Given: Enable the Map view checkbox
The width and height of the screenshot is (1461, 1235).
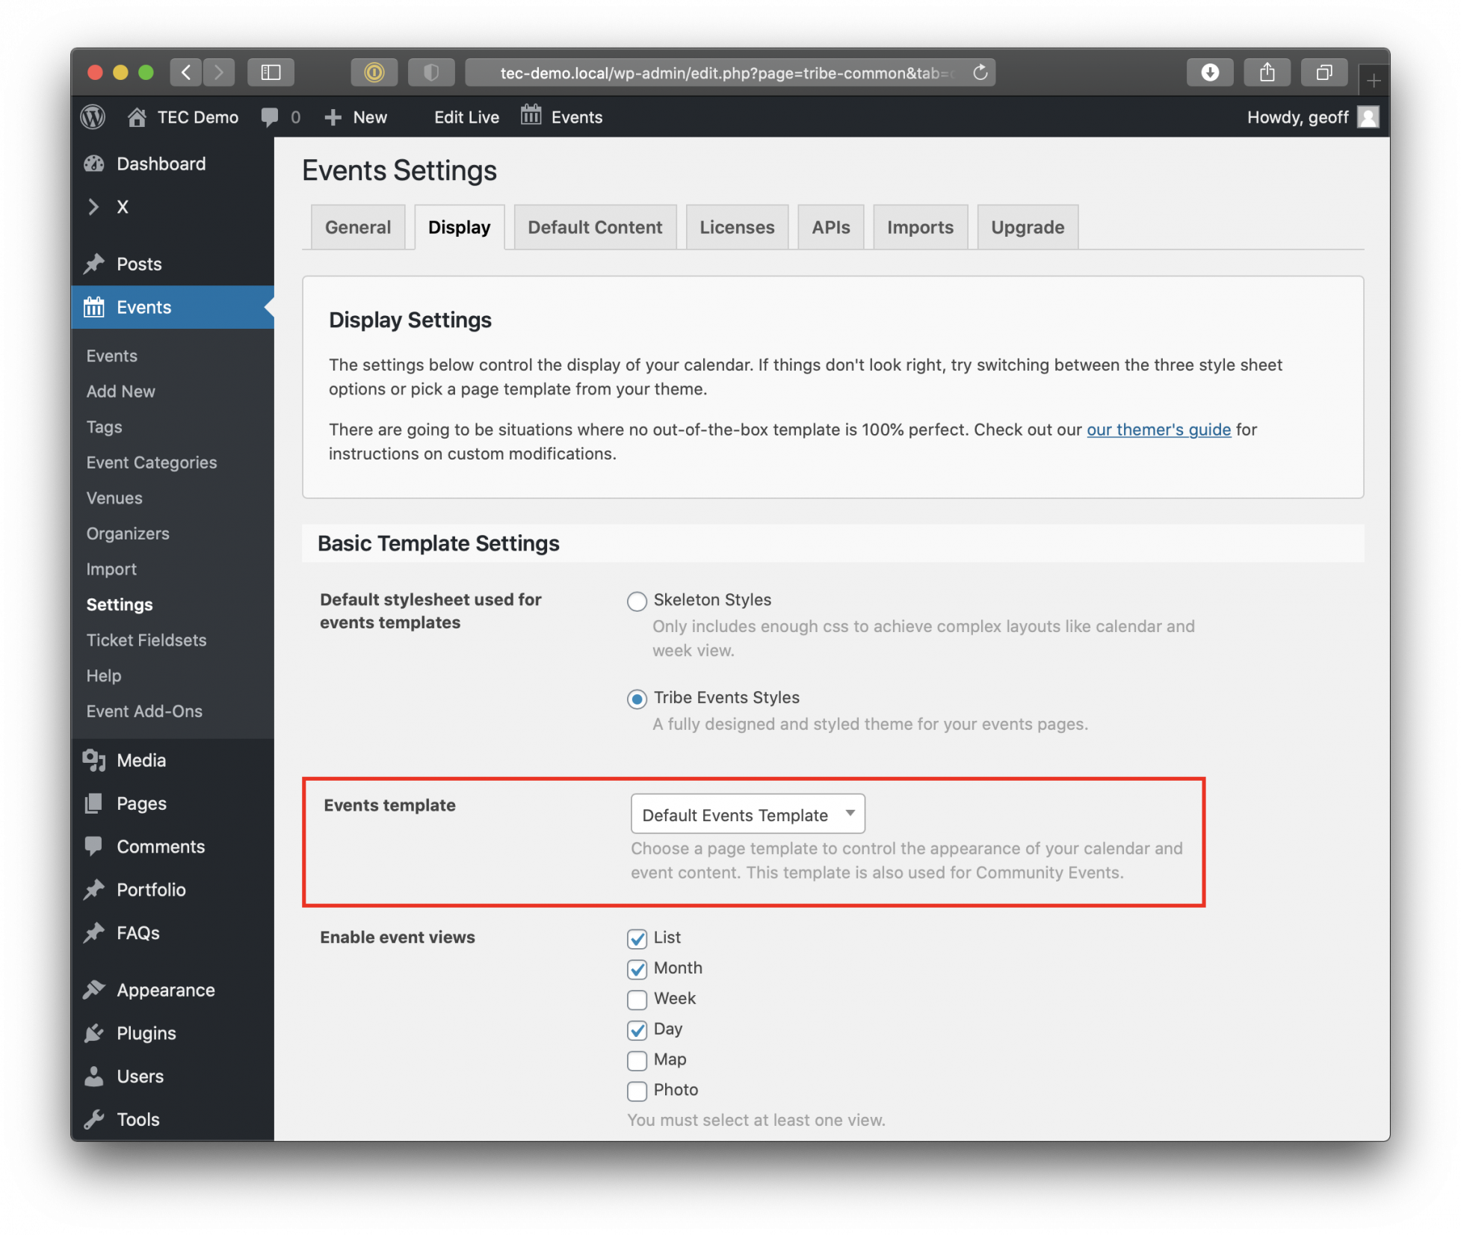Looking at the screenshot, I should (x=637, y=1061).
